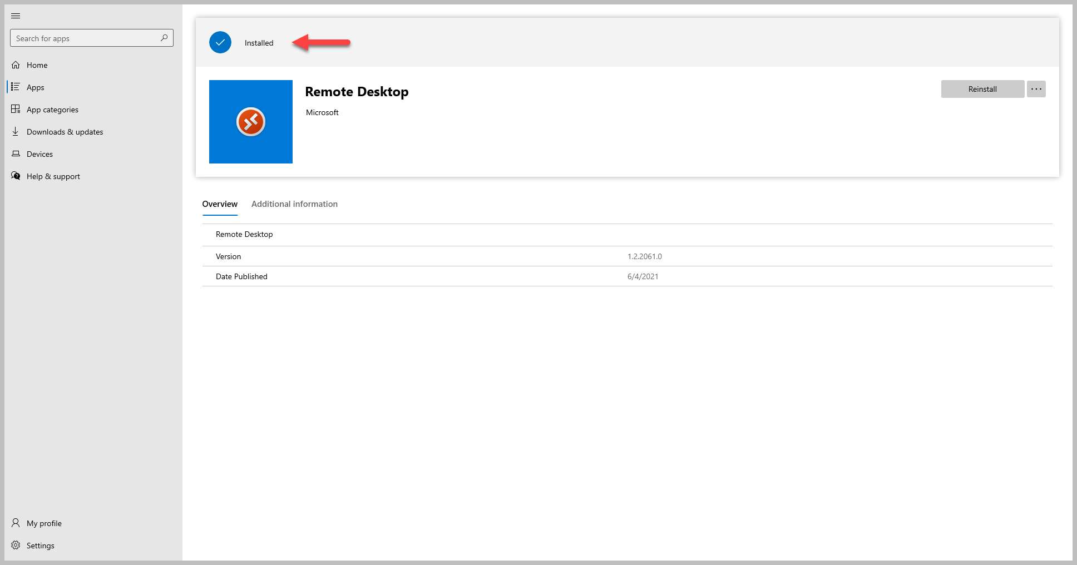1077x565 pixels.
Task: Open App categories label in sidebar
Action: [52, 110]
